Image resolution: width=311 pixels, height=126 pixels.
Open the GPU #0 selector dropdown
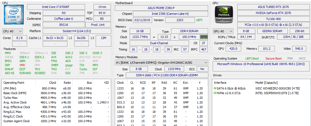(223, 31)
